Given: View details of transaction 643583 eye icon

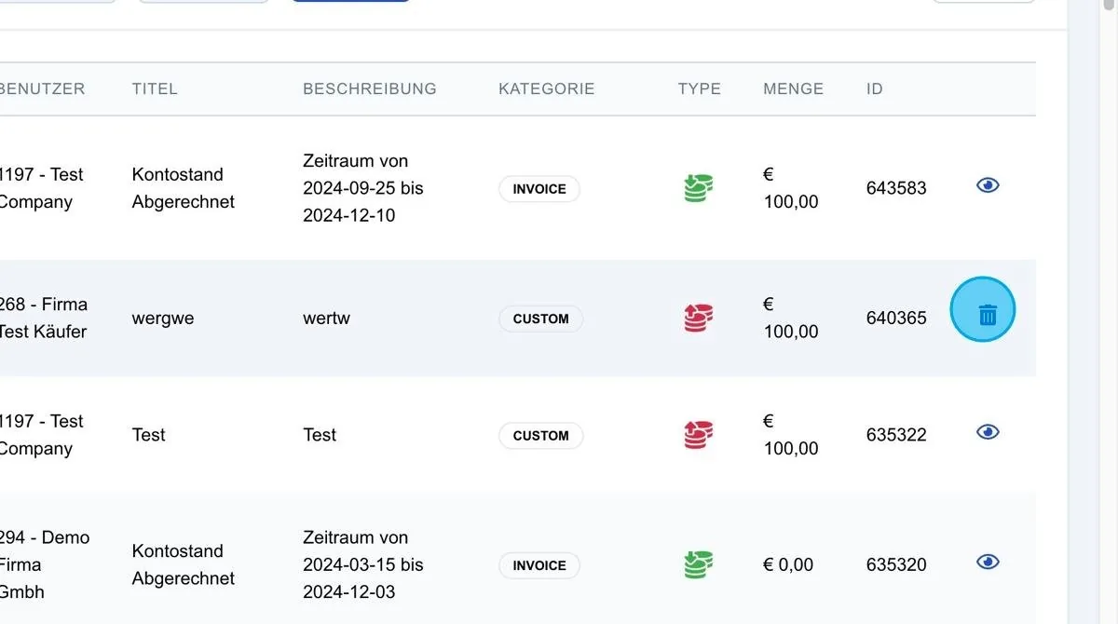Looking at the screenshot, I should point(988,185).
